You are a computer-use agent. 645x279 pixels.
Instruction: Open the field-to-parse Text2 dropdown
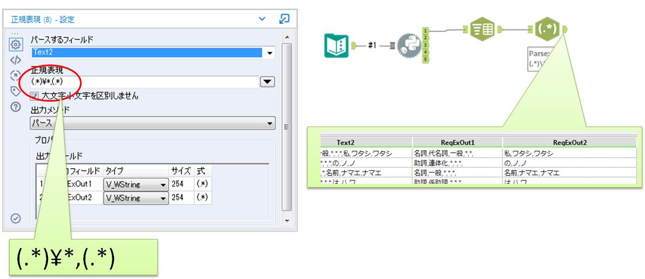[x=269, y=53]
